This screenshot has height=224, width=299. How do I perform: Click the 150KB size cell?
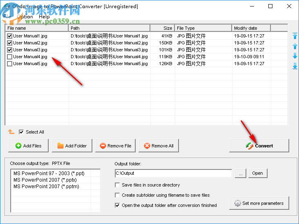coord(165,43)
